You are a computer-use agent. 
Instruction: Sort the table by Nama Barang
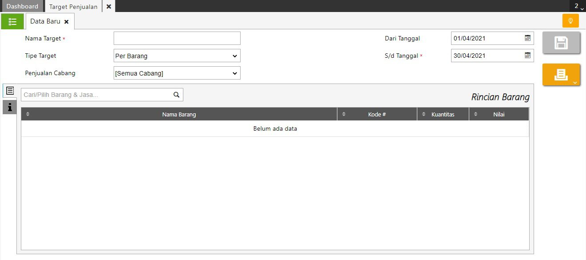[179, 114]
